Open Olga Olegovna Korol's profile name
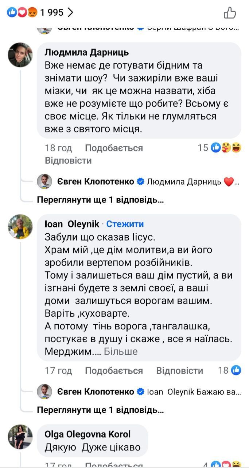249x468 pixels. tap(87, 434)
